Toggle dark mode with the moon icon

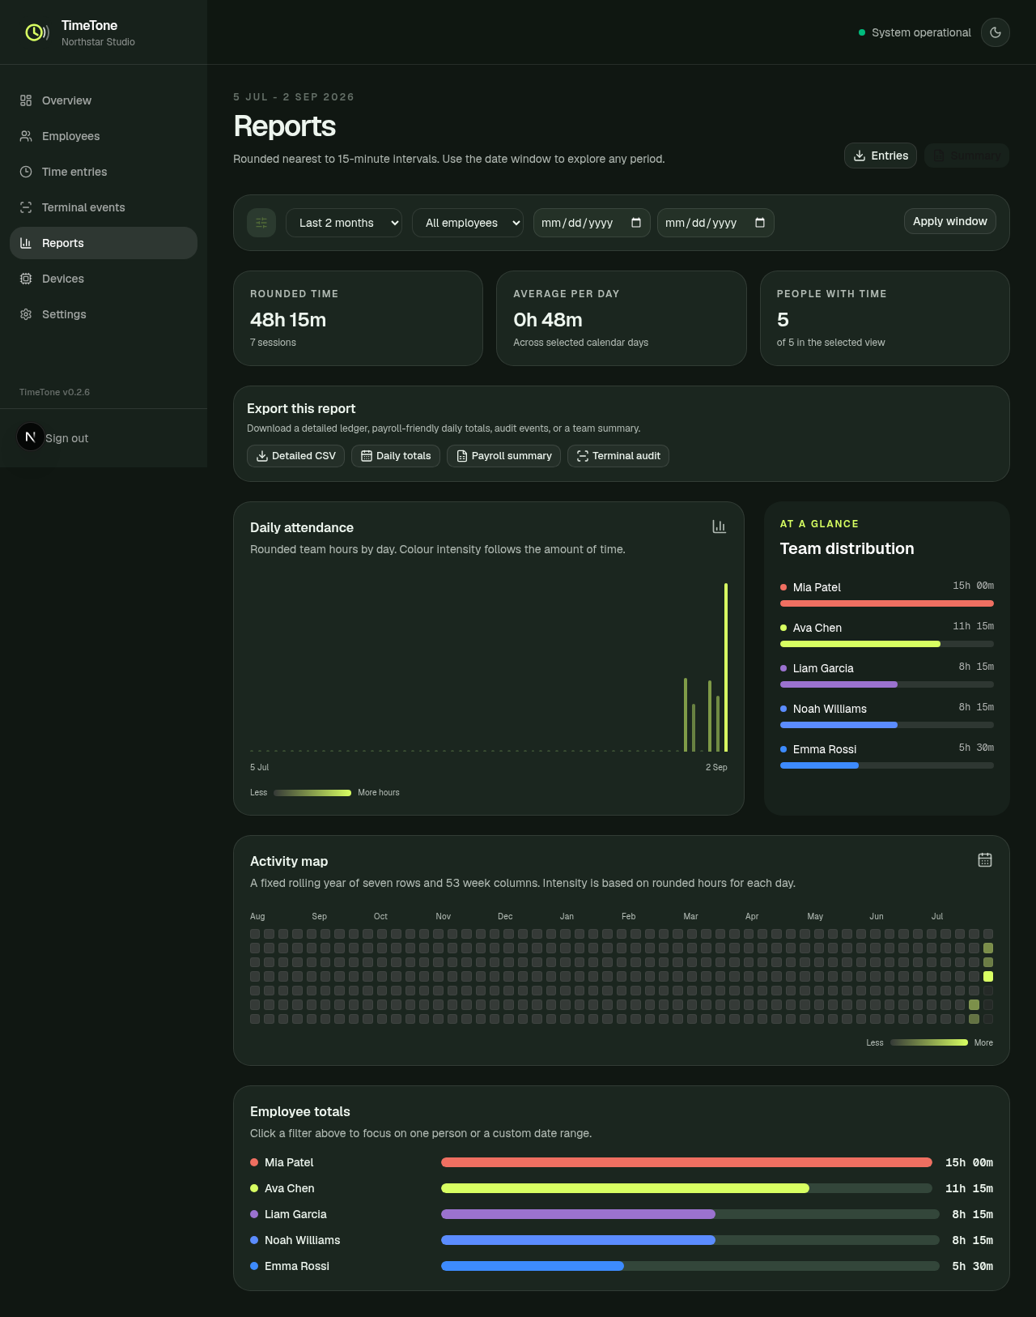[996, 32]
